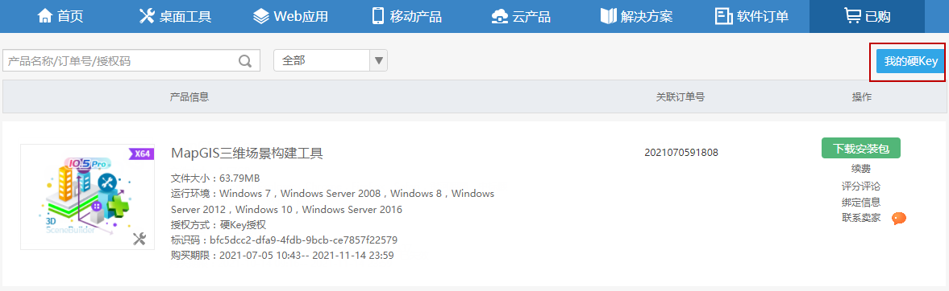Viewport: 949px width, 291px height.
Task: Open the Web应用 navigation tab
Action: [290, 16]
